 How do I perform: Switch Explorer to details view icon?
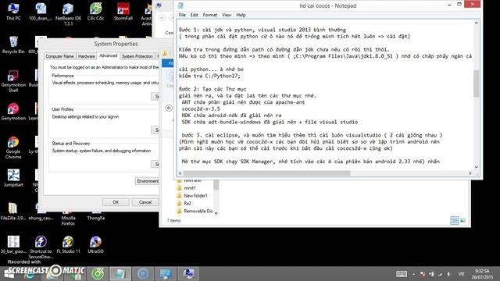455,220
